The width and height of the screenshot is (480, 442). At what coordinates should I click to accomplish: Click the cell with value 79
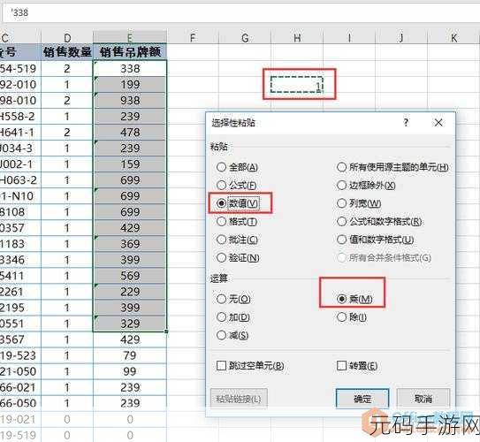[x=130, y=355]
